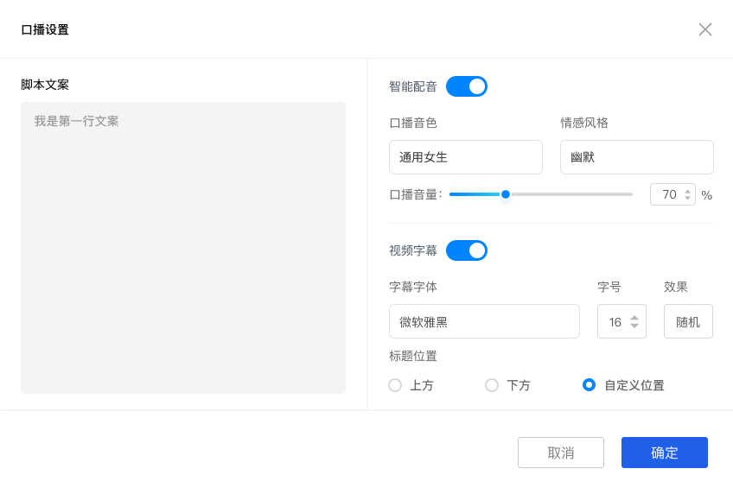
Task: Increase volume percent with up arrow
Action: (x=688, y=191)
